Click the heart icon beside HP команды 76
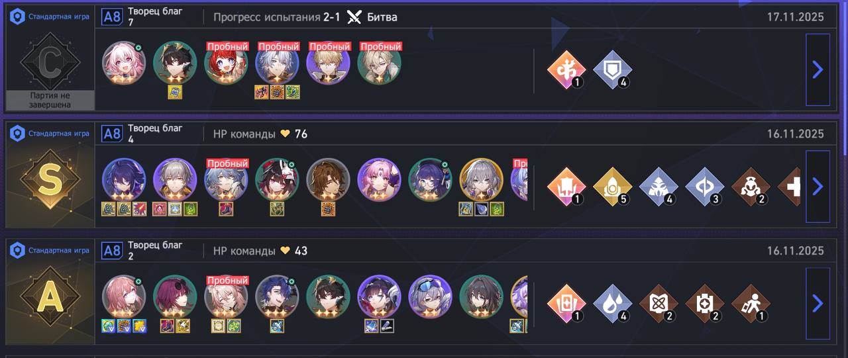The height and width of the screenshot is (358, 848). click(286, 134)
